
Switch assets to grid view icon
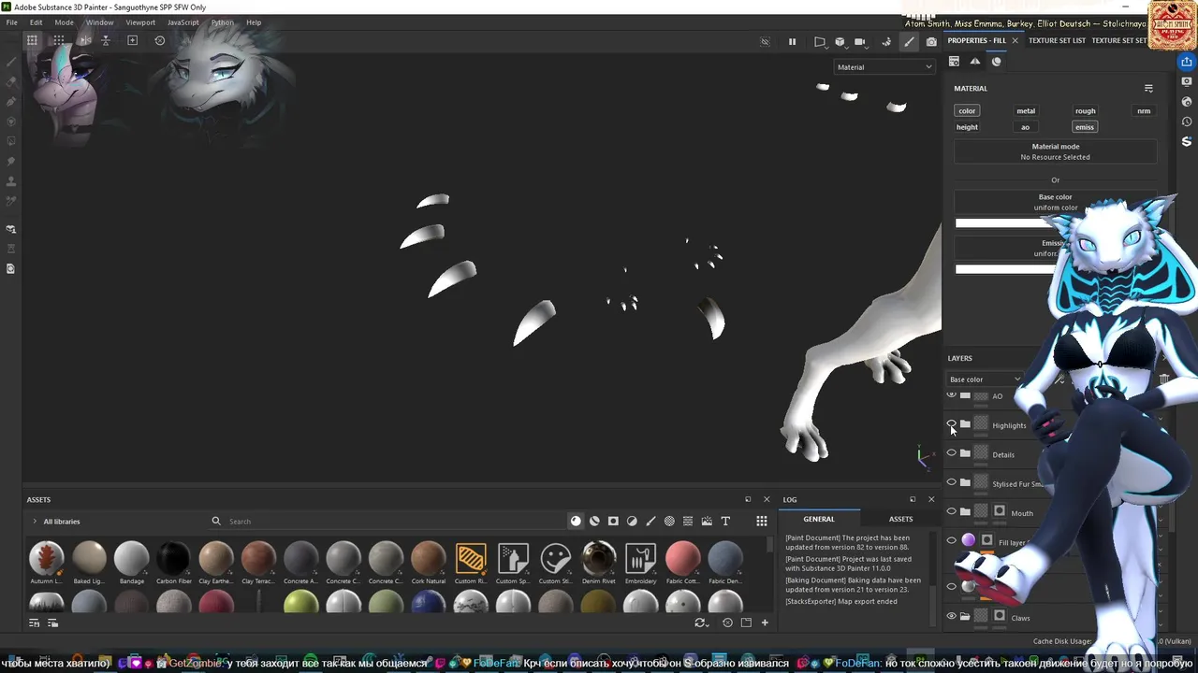[x=762, y=521]
